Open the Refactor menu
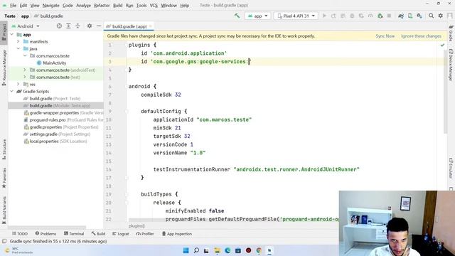 point(102,5)
